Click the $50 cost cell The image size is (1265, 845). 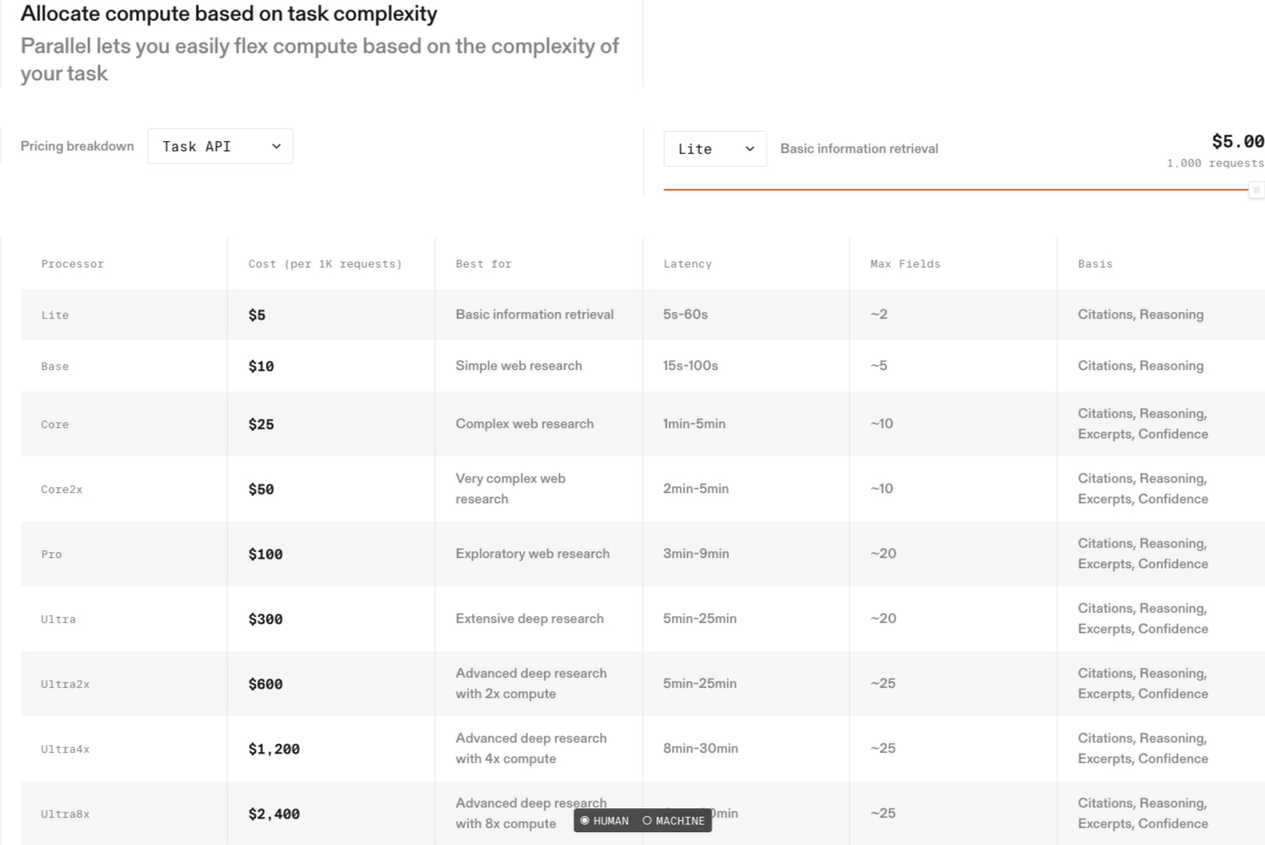[261, 490]
